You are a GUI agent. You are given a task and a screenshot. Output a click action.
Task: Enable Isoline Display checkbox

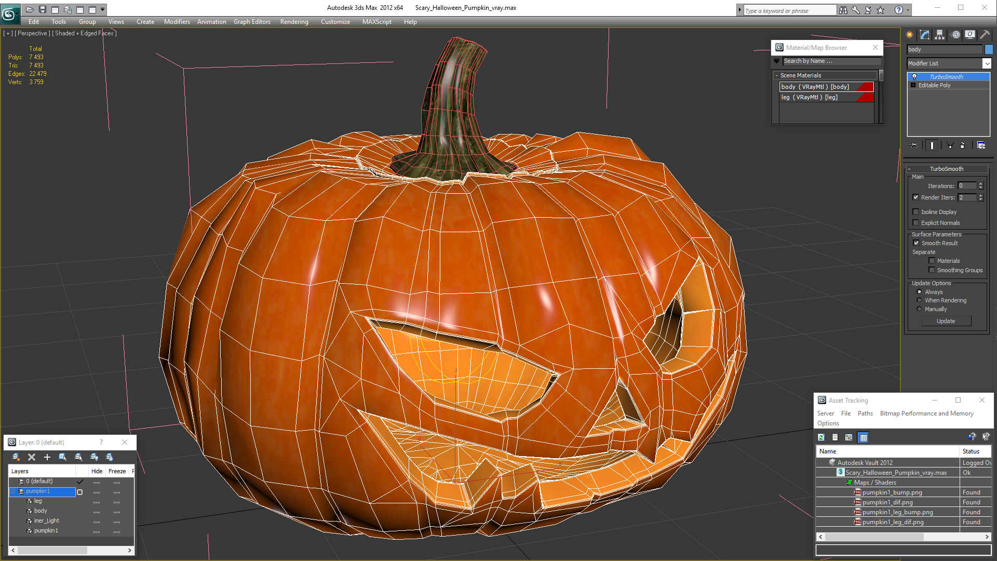click(x=916, y=212)
